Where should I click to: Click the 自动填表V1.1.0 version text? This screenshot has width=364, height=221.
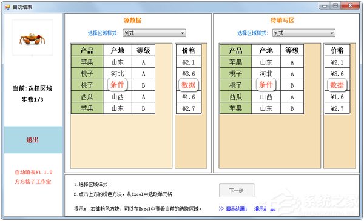point(33,172)
